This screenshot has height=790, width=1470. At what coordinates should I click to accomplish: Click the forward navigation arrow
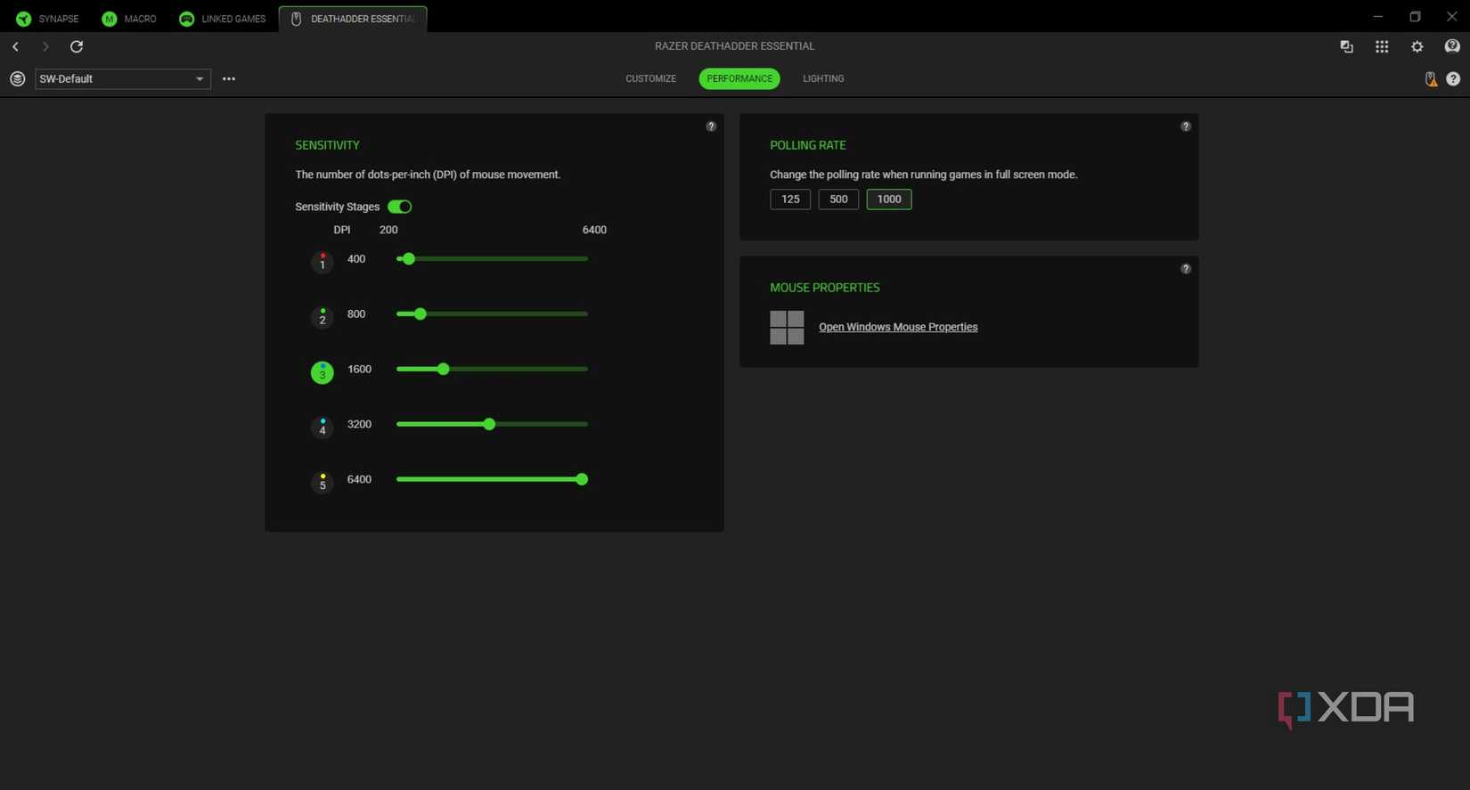tap(45, 46)
